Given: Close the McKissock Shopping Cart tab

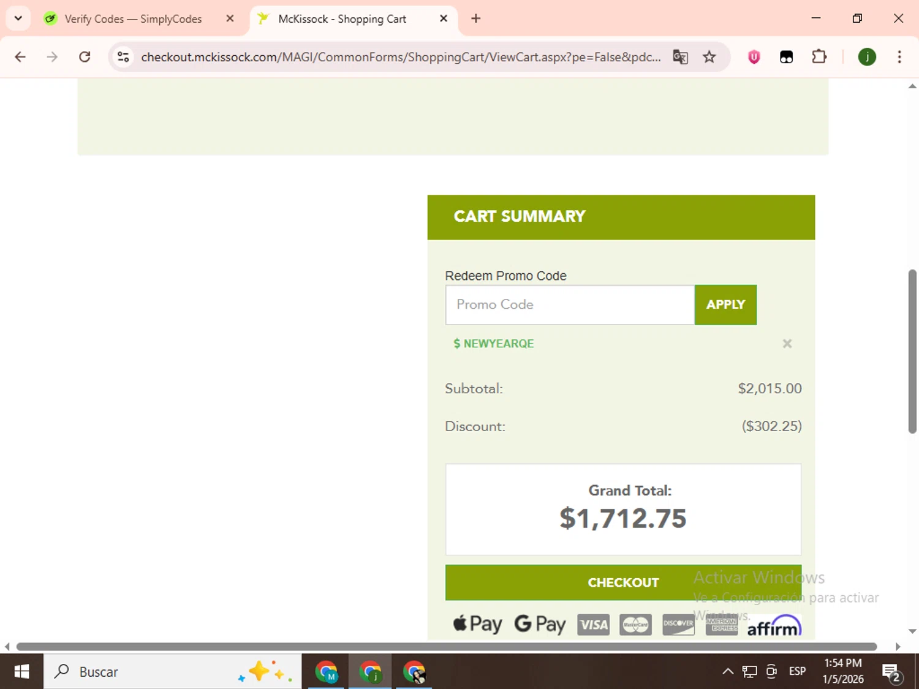Looking at the screenshot, I should [x=444, y=18].
